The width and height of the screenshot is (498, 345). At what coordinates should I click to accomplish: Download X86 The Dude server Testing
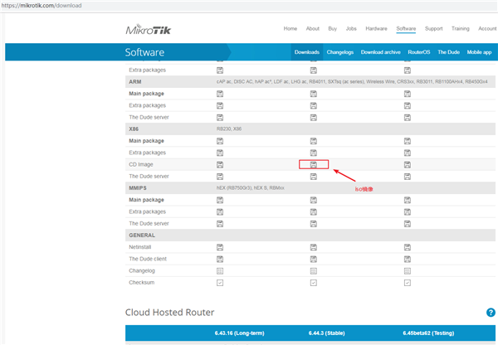pos(408,177)
